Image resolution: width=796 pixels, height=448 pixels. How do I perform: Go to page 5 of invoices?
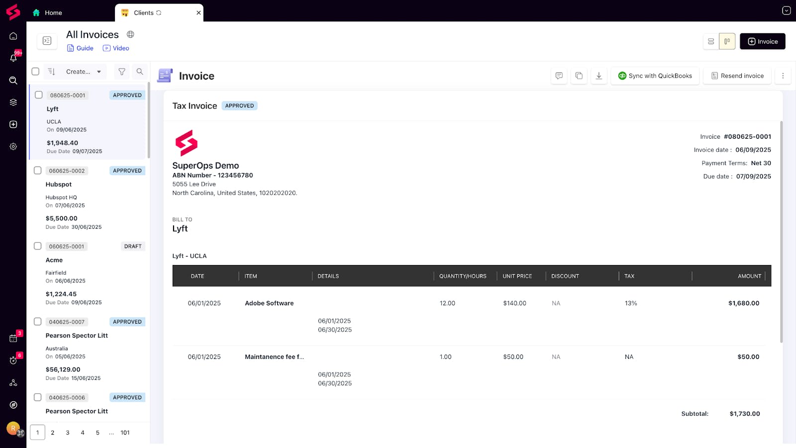click(x=98, y=433)
